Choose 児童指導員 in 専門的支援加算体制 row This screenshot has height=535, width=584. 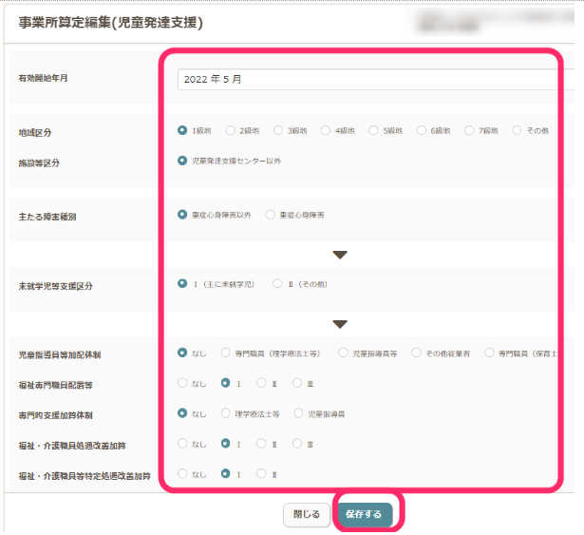[300, 413]
